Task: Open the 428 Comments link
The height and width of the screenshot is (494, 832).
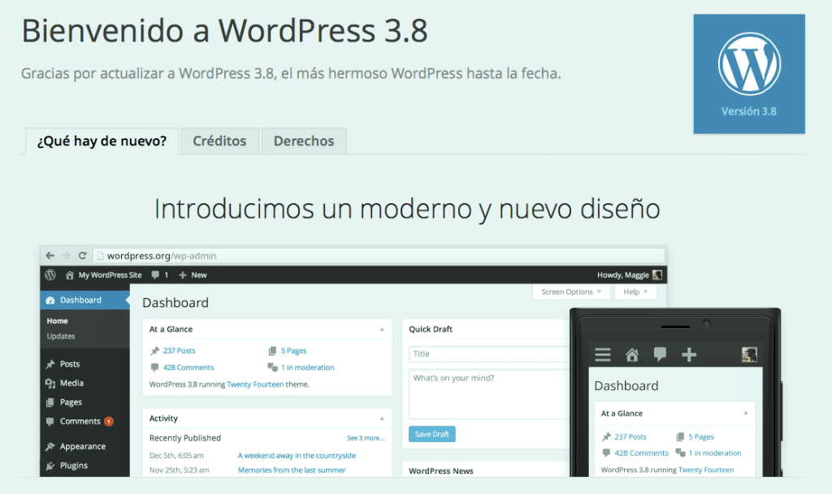Action: (x=188, y=367)
